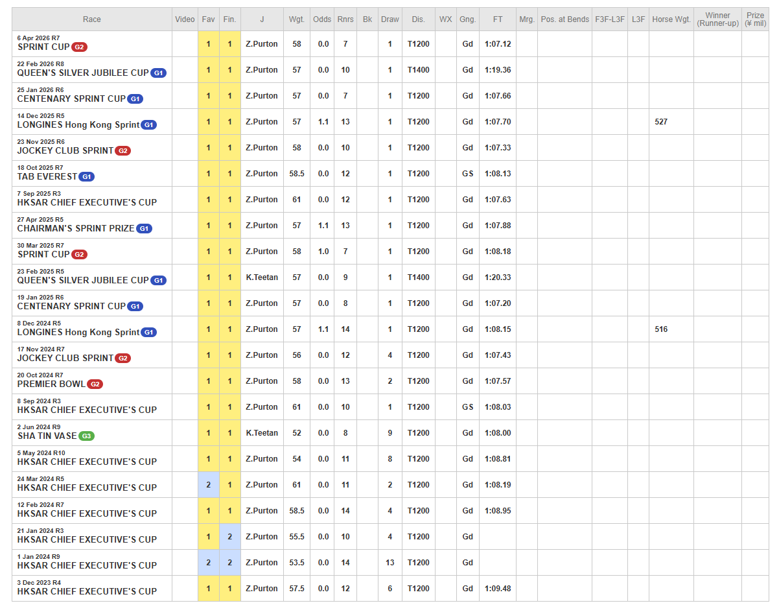
Task: Select T1400 distance in 22 Feb 2026 row
Action: click(x=419, y=70)
